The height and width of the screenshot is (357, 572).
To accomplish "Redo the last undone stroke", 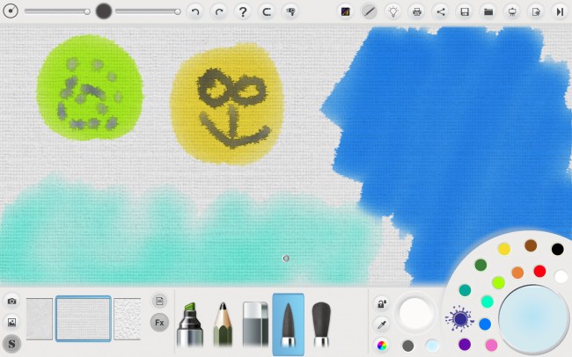I will pyautogui.click(x=219, y=11).
